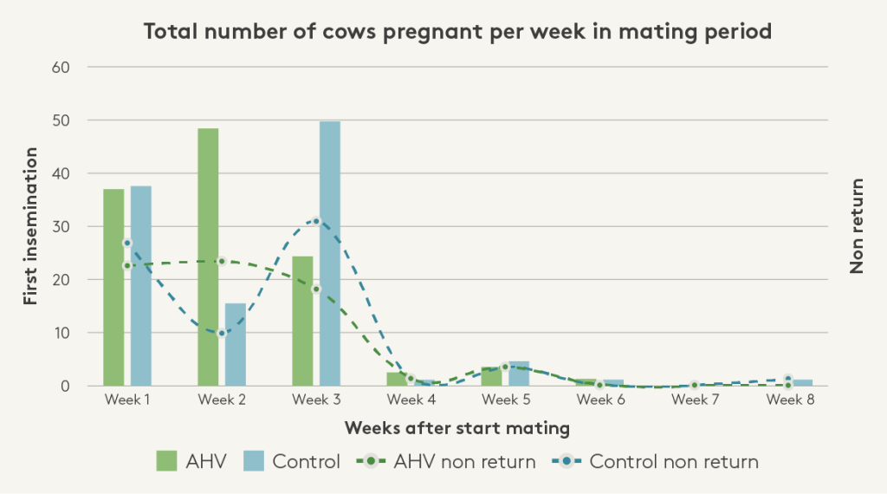Click the green AHV legend swatch
The image size is (887, 494).
tap(167, 461)
